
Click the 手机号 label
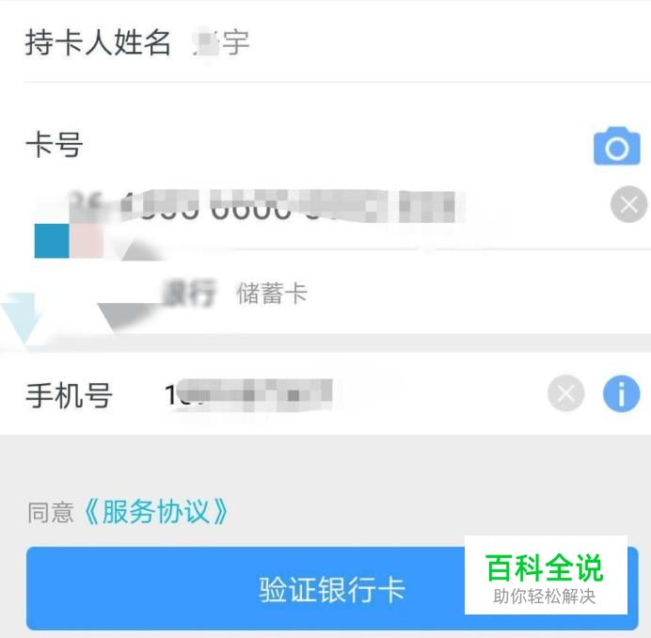[x=69, y=395]
